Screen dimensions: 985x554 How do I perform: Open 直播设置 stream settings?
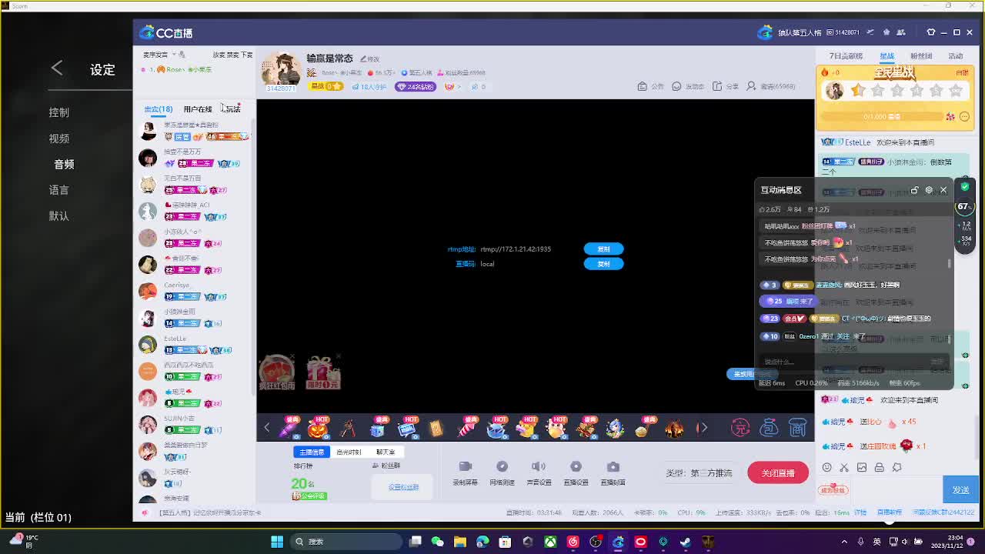576,472
